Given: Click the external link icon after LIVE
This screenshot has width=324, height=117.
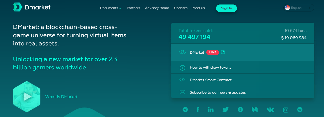Looking at the screenshot, I should 223,52.
